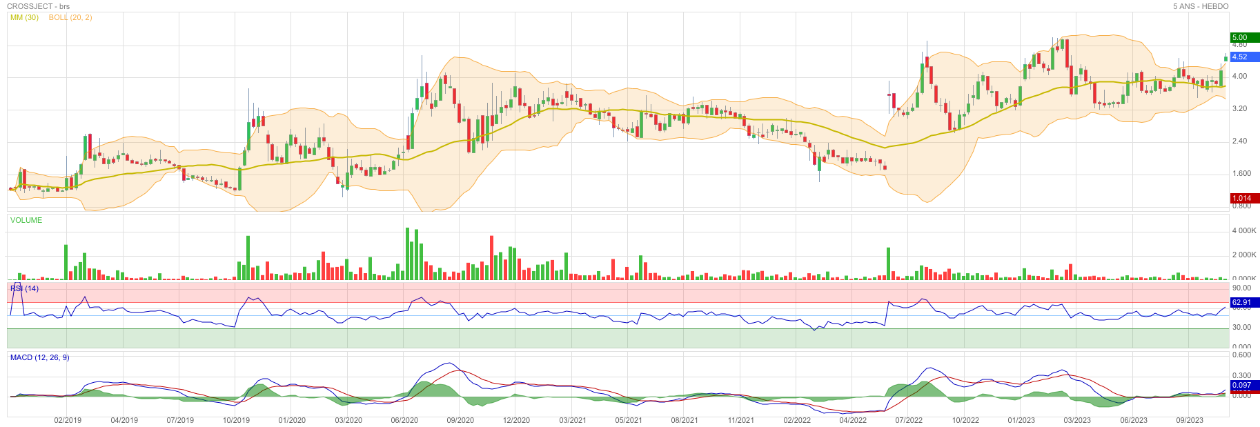1260x427 pixels.
Task: Click the RSI (14) panel label
Action: point(24,288)
